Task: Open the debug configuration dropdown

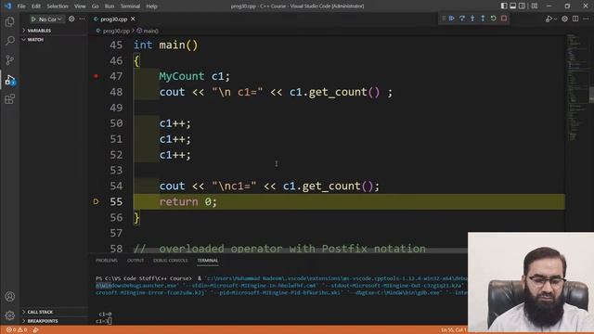Action: pyautogui.click(x=50, y=19)
